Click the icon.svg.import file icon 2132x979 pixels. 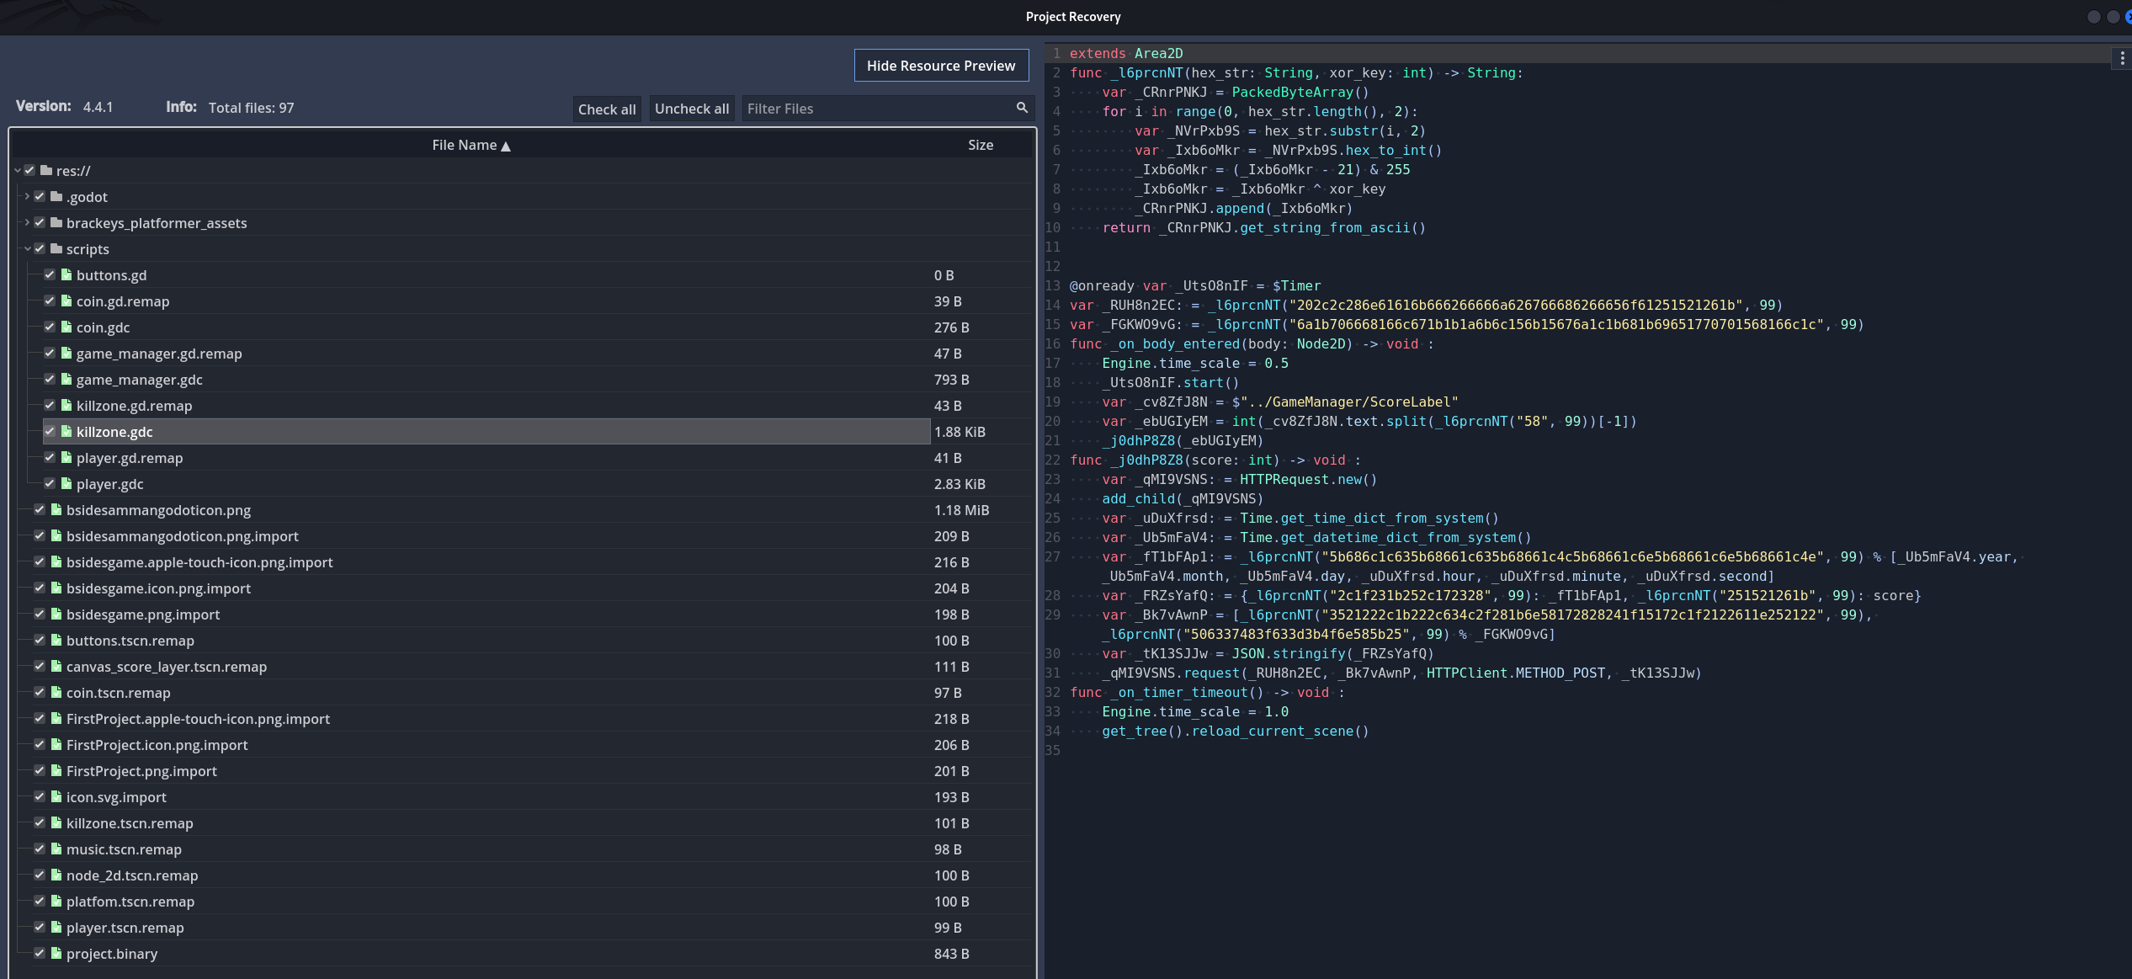coord(56,796)
